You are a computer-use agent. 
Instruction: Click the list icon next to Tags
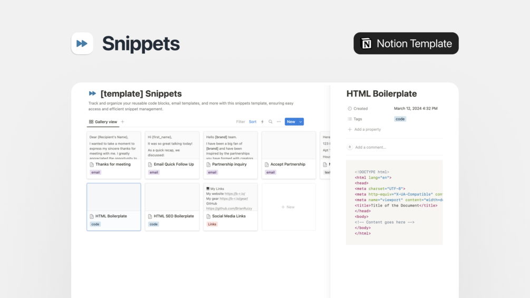pyautogui.click(x=350, y=119)
